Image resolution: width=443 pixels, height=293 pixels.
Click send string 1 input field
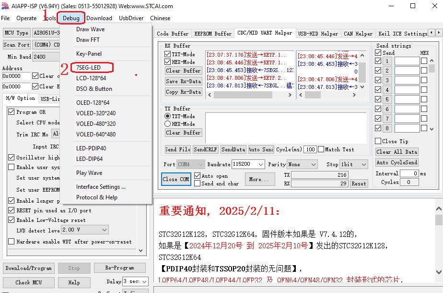pyautogui.click(x=407, y=61)
